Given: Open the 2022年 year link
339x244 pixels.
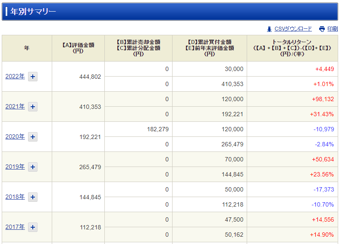Looking at the screenshot, I should point(15,76).
